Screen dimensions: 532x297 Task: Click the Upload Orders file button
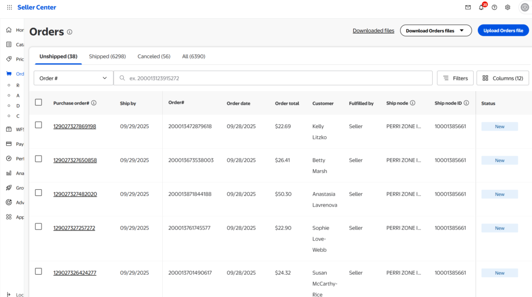[x=503, y=31]
